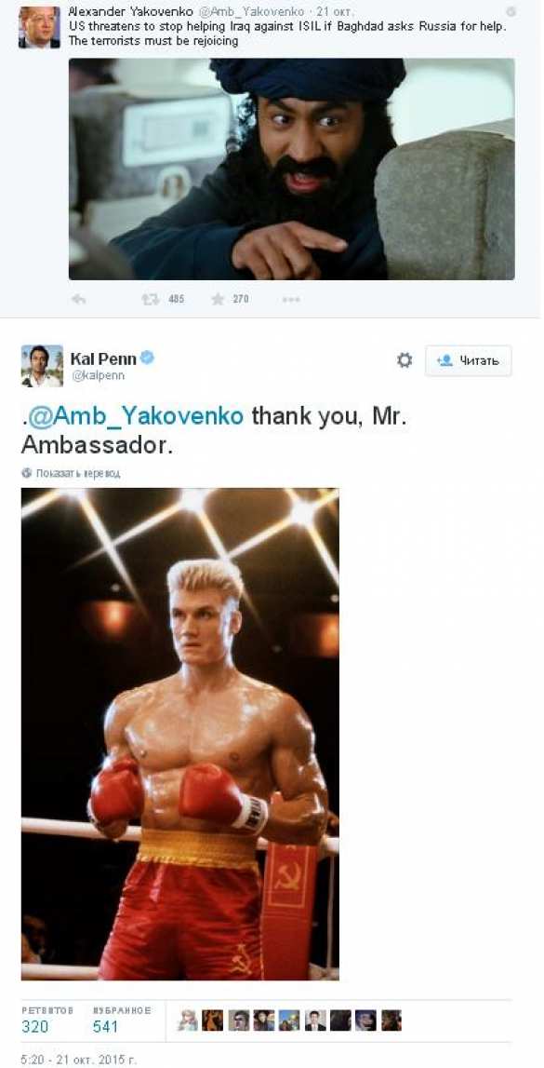Expand the caret menu at top right of Yakovenko's tweet
The height and width of the screenshot is (1068, 544).
tap(511, 11)
